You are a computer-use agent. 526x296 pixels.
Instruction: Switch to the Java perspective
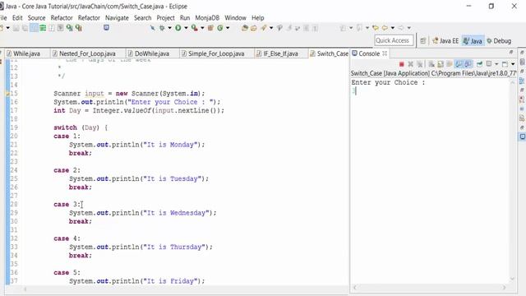pos(473,41)
